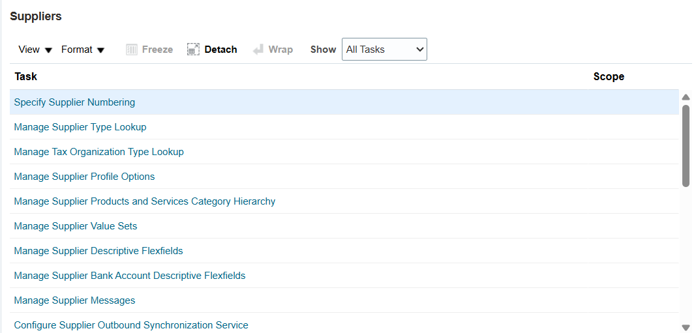Viewport: 696px width, 333px height.
Task: Open Manage Supplier Products and Services Category Hierarchy
Action: 144,201
